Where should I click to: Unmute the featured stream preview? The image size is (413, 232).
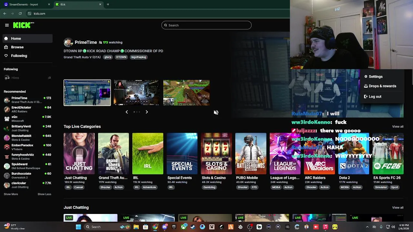point(216,112)
